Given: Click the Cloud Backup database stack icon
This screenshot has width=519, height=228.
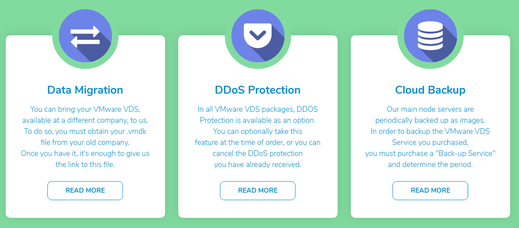Looking at the screenshot, I should [431, 36].
